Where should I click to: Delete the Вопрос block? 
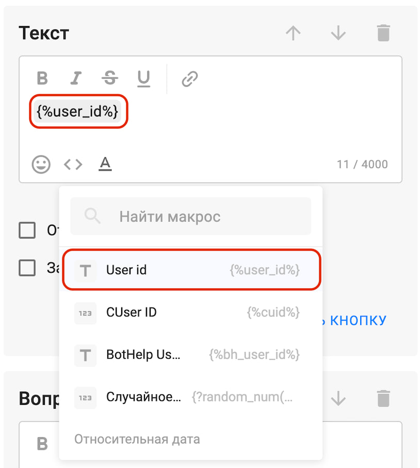point(383,398)
